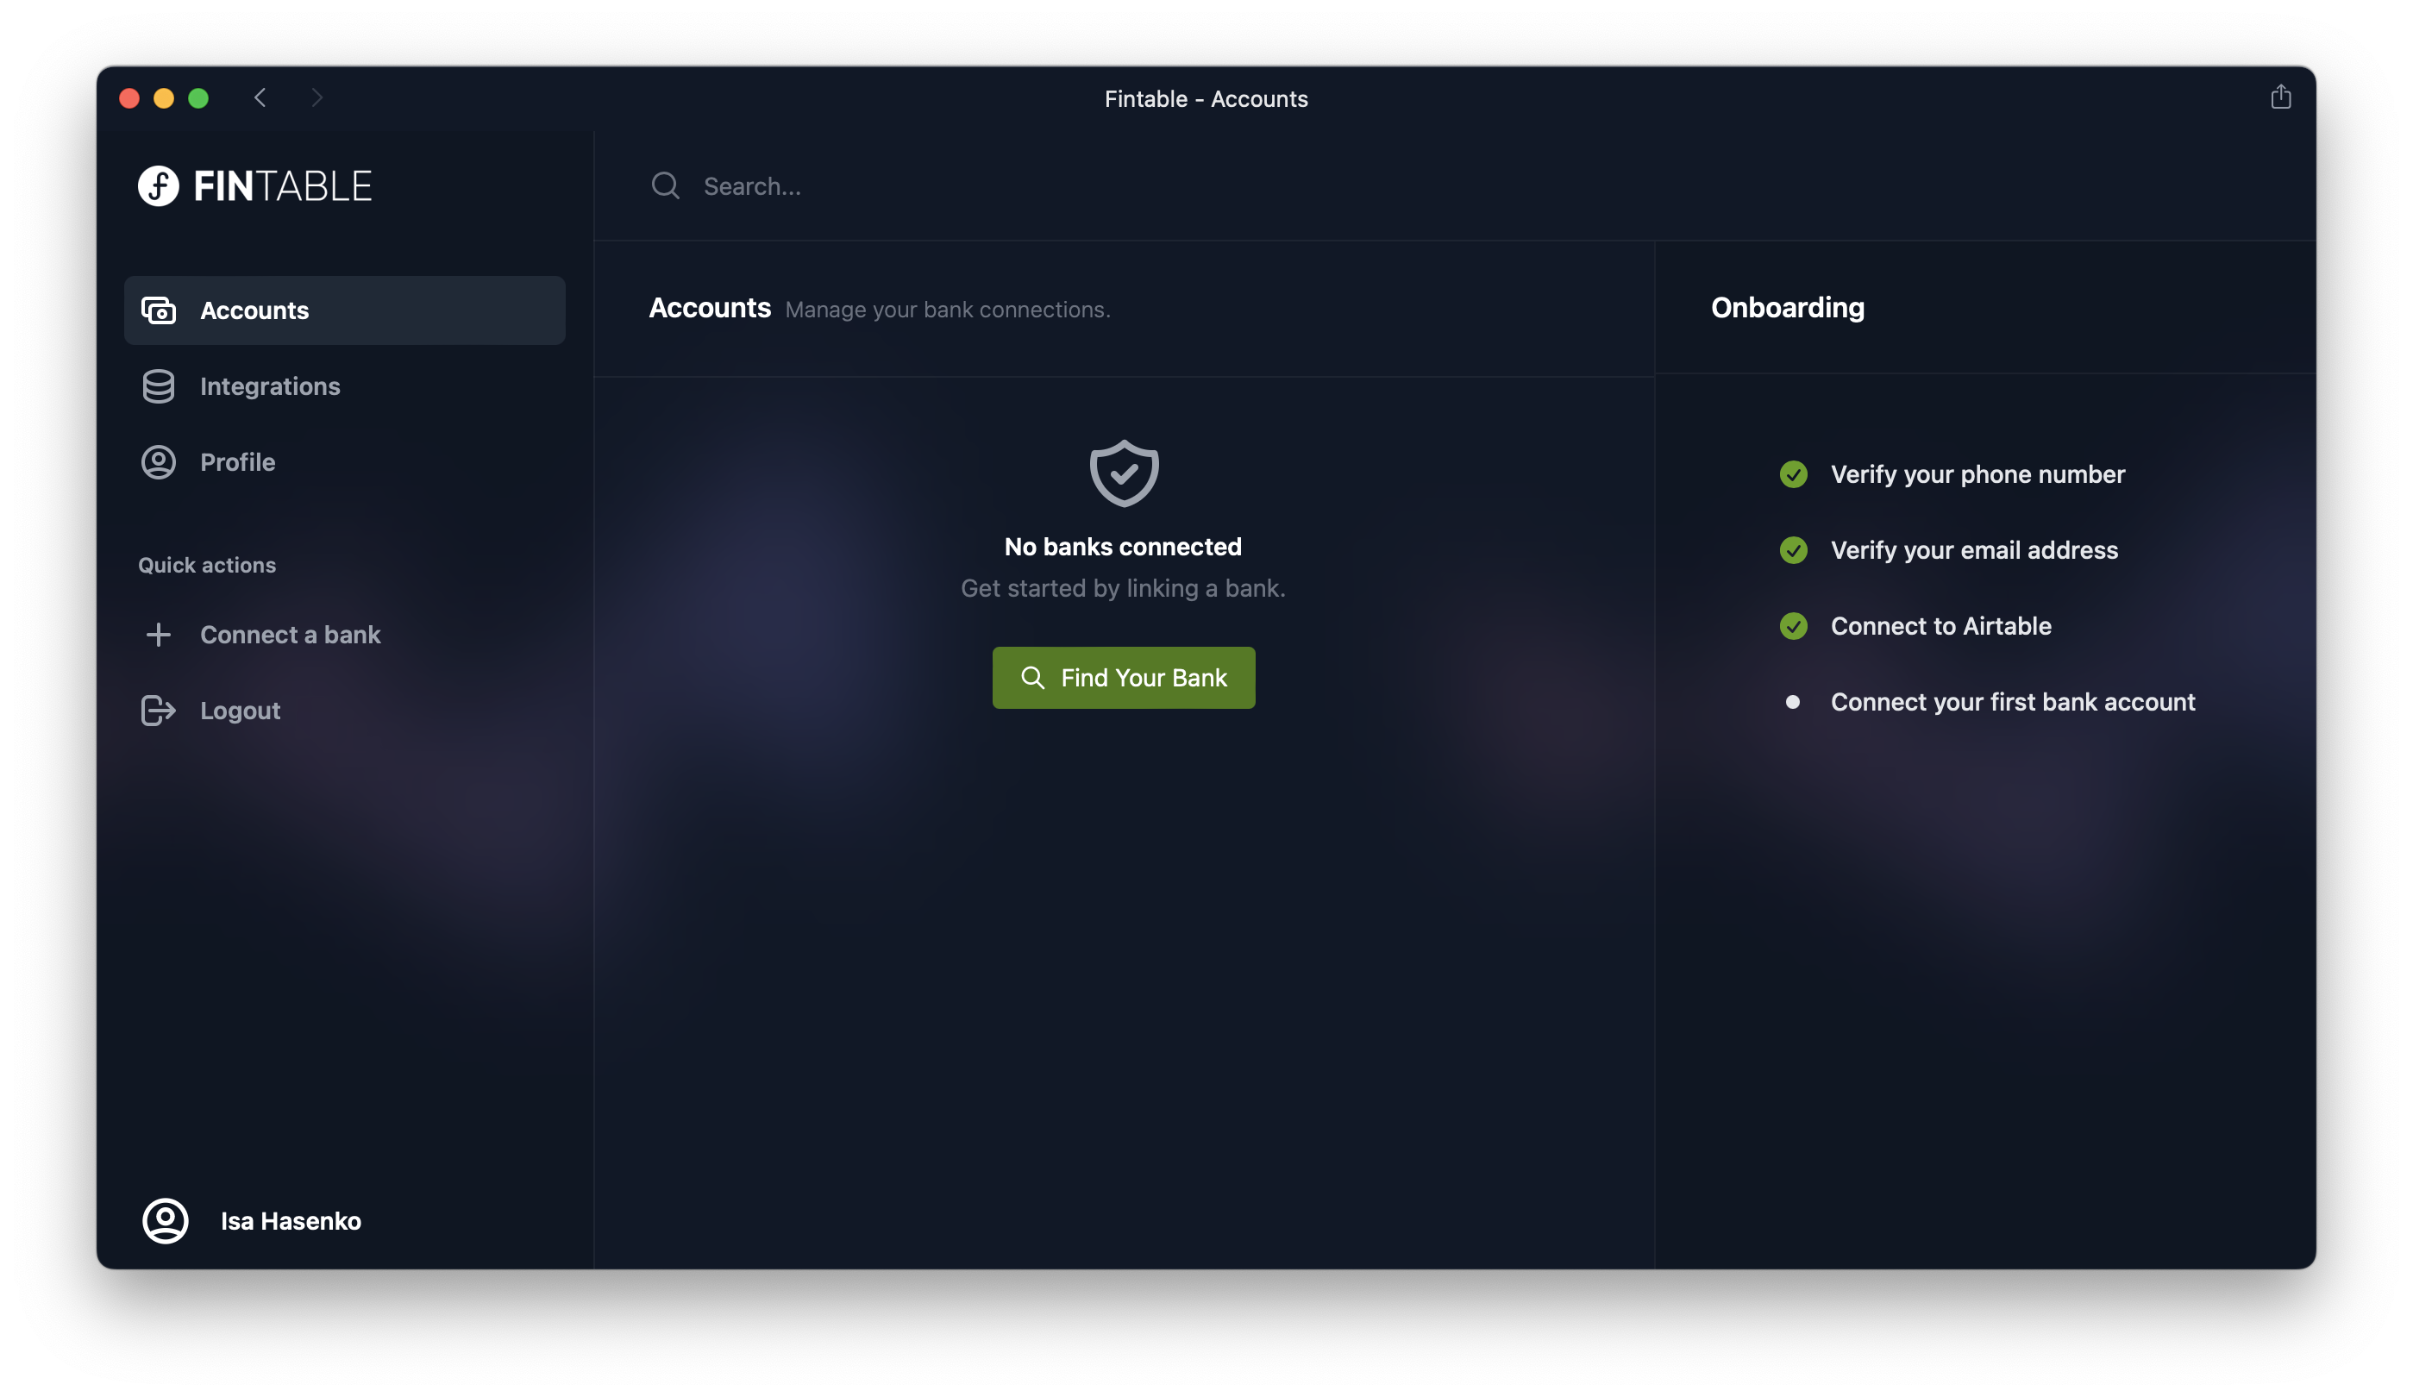Click the Fintable logo icon
Image resolution: width=2413 pixels, height=1397 pixels.
click(x=158, y=185)
